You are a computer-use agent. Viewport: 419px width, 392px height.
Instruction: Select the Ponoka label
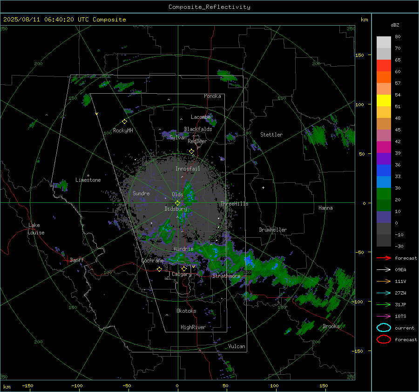click(212, 96)
